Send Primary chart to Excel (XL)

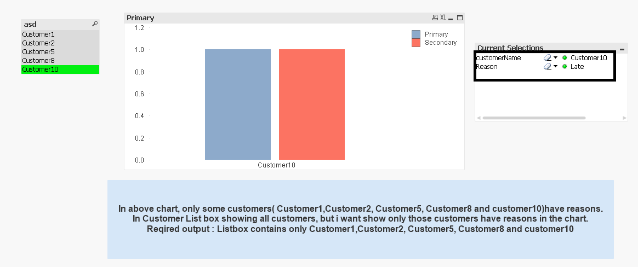[x=443, y=18]
